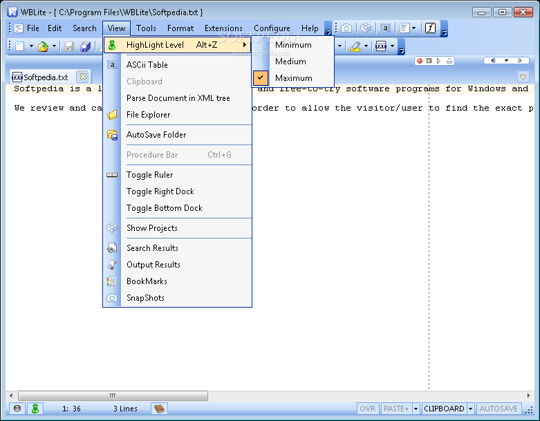540x421 pixels.
Task: Toggle Right Dock from View menu
Action: click(178, 191)
